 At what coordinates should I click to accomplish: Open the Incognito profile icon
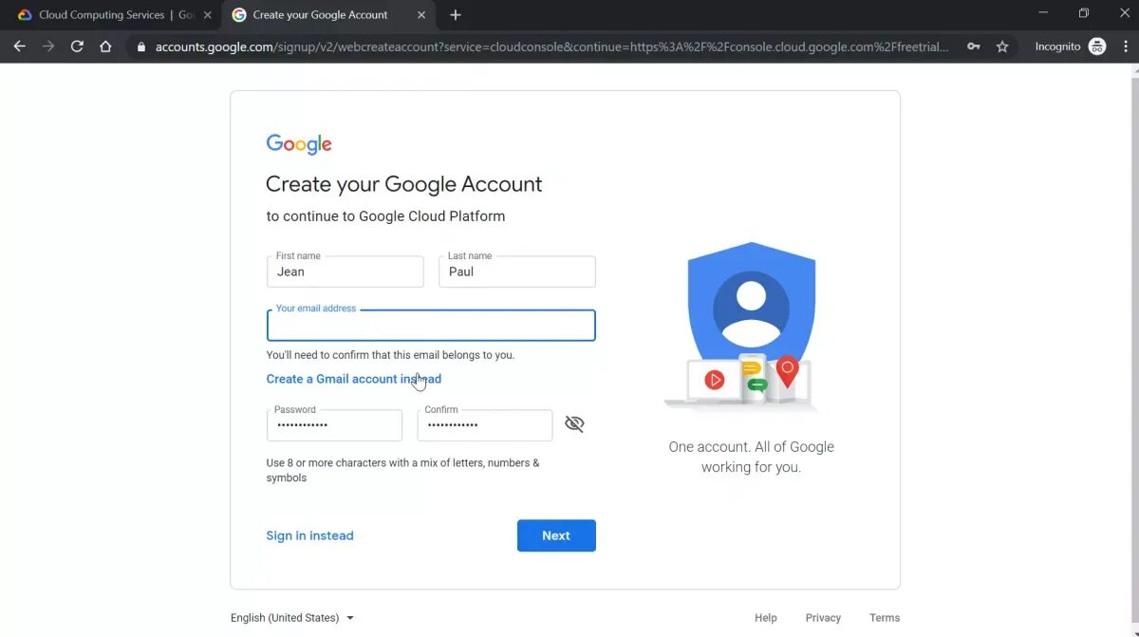[1097, 46]
